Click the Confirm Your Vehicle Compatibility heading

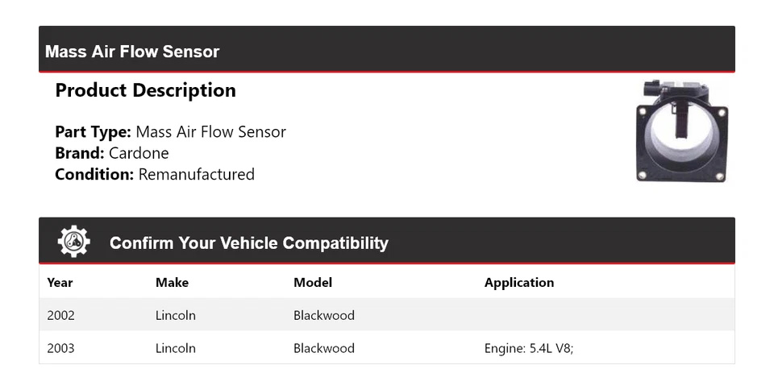(248, 243)
